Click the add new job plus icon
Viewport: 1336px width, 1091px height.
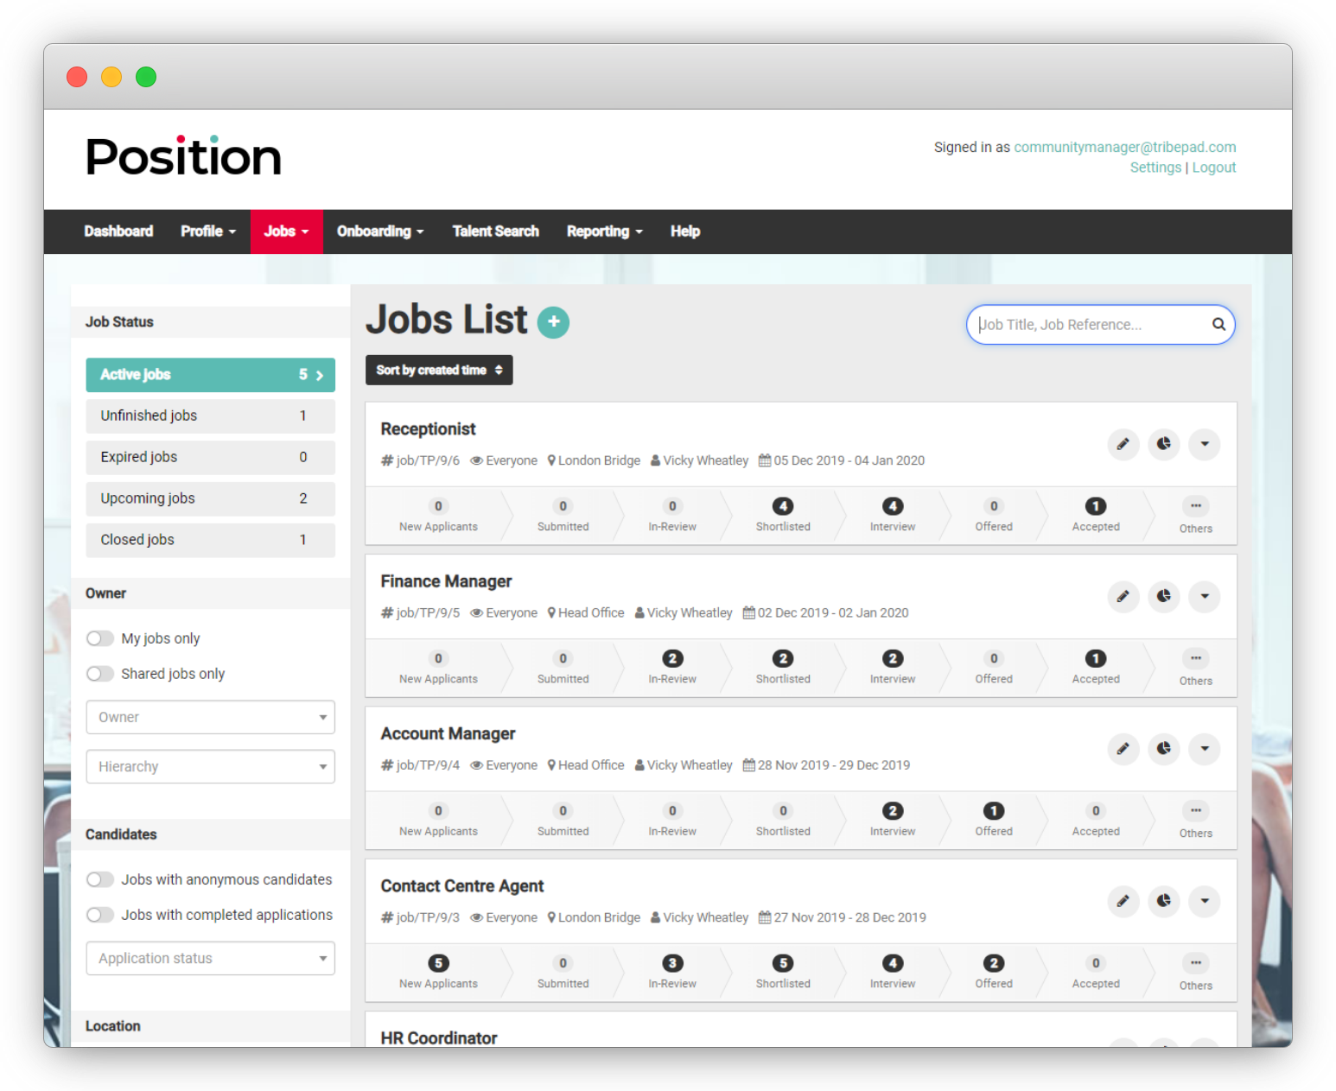coord(554,321)
